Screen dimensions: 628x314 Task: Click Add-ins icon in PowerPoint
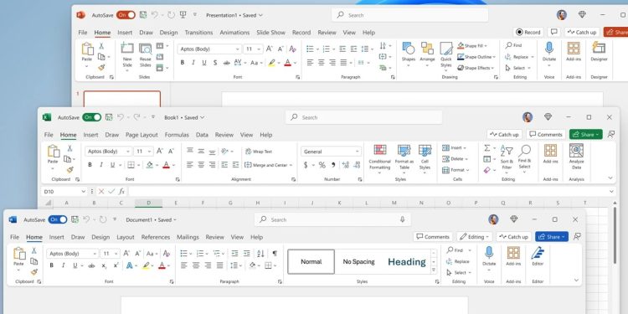(574, 48)
